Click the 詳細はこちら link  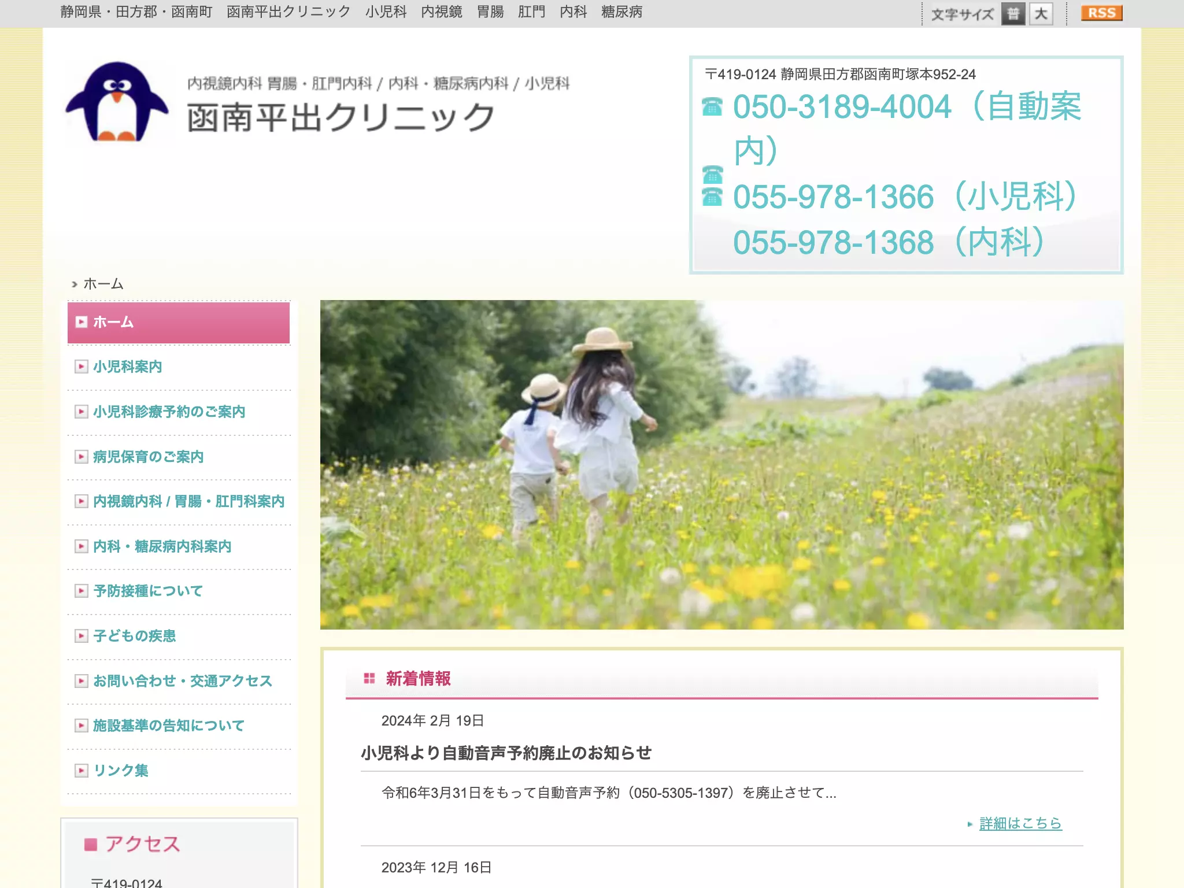click(1020, 823)
